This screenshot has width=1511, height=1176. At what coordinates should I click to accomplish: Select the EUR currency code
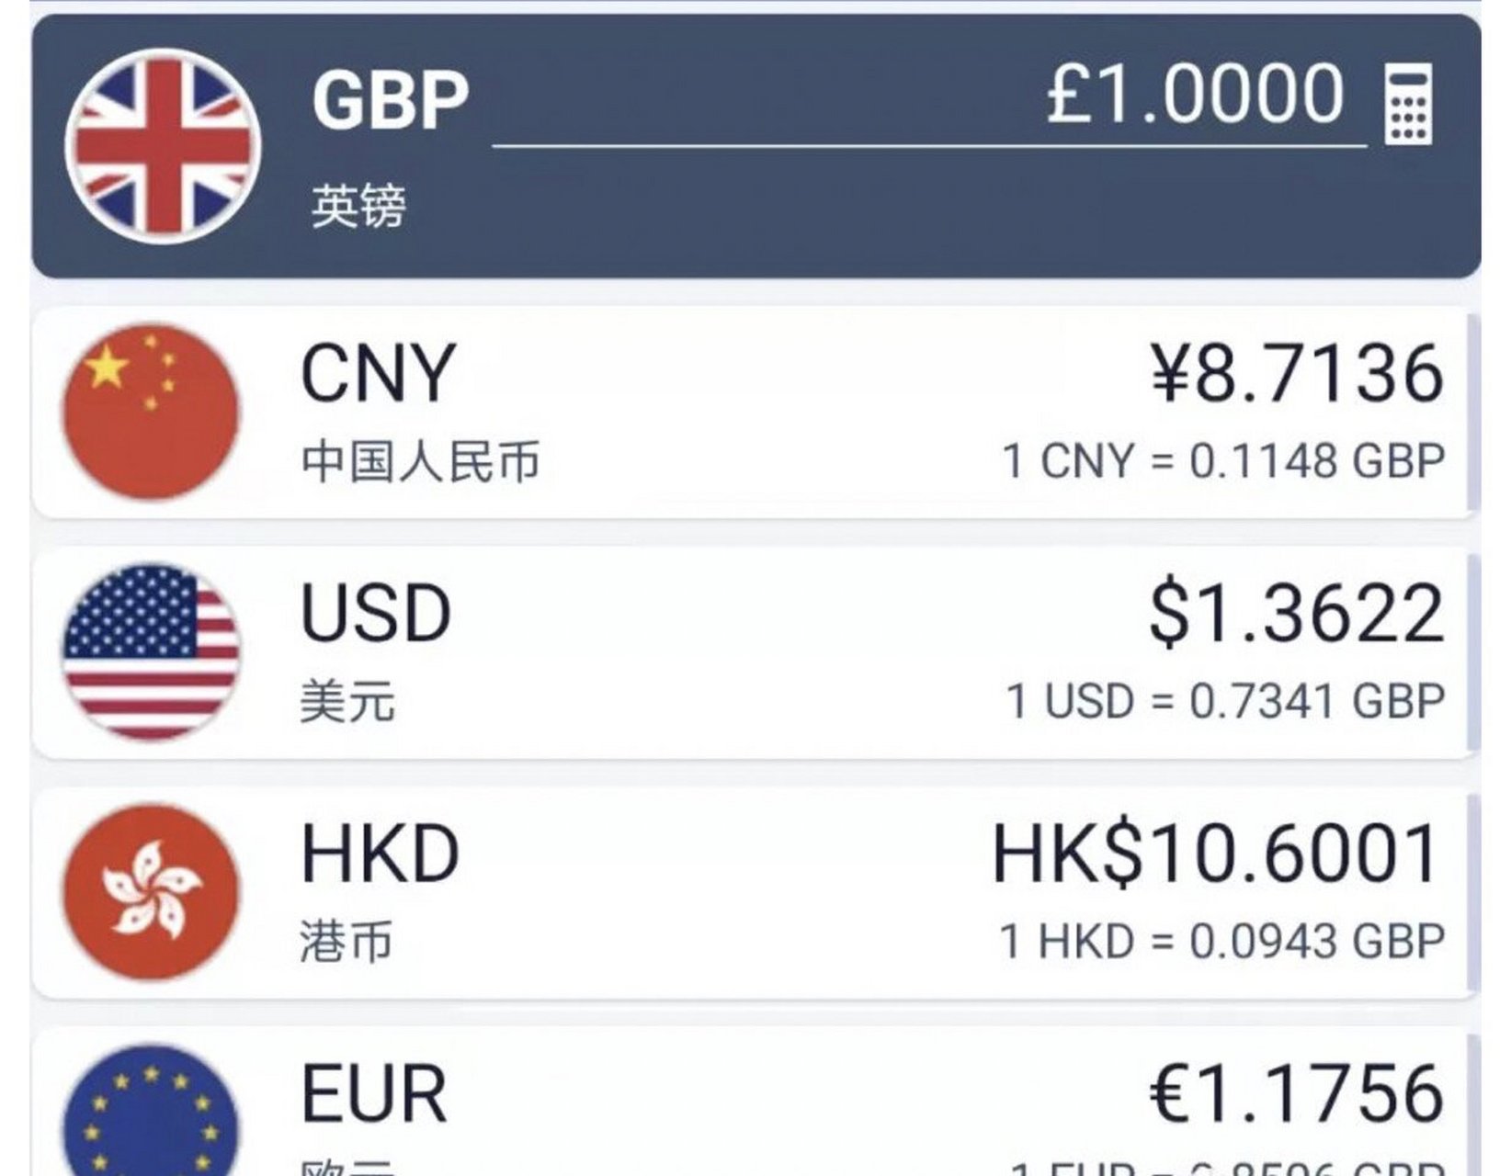coord(374,1093)
